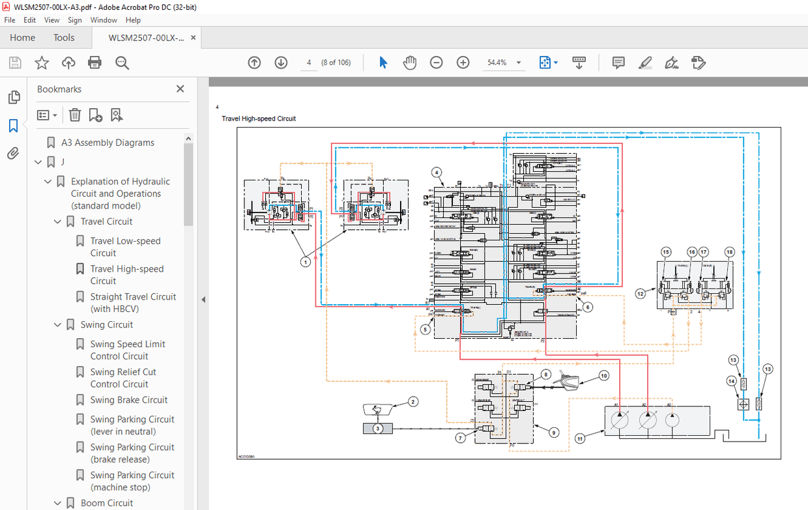The width and height of the screenshot is (808, 510).
Task: Delete the selected bookmark
Action: (74, 115)
